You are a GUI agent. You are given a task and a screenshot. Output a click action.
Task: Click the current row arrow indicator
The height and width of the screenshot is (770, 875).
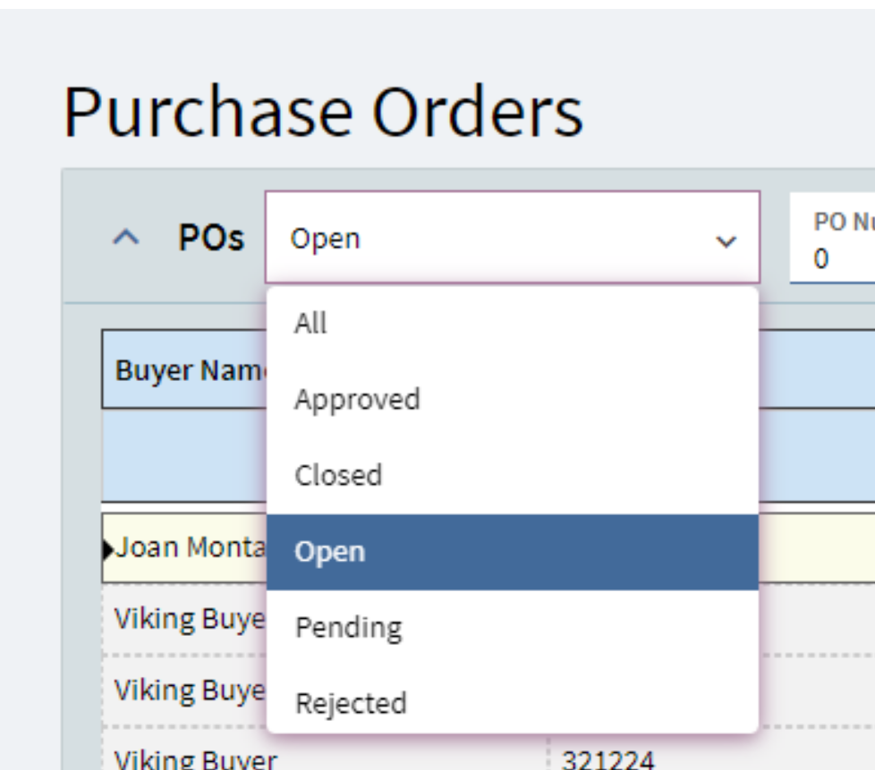[107, 550]
